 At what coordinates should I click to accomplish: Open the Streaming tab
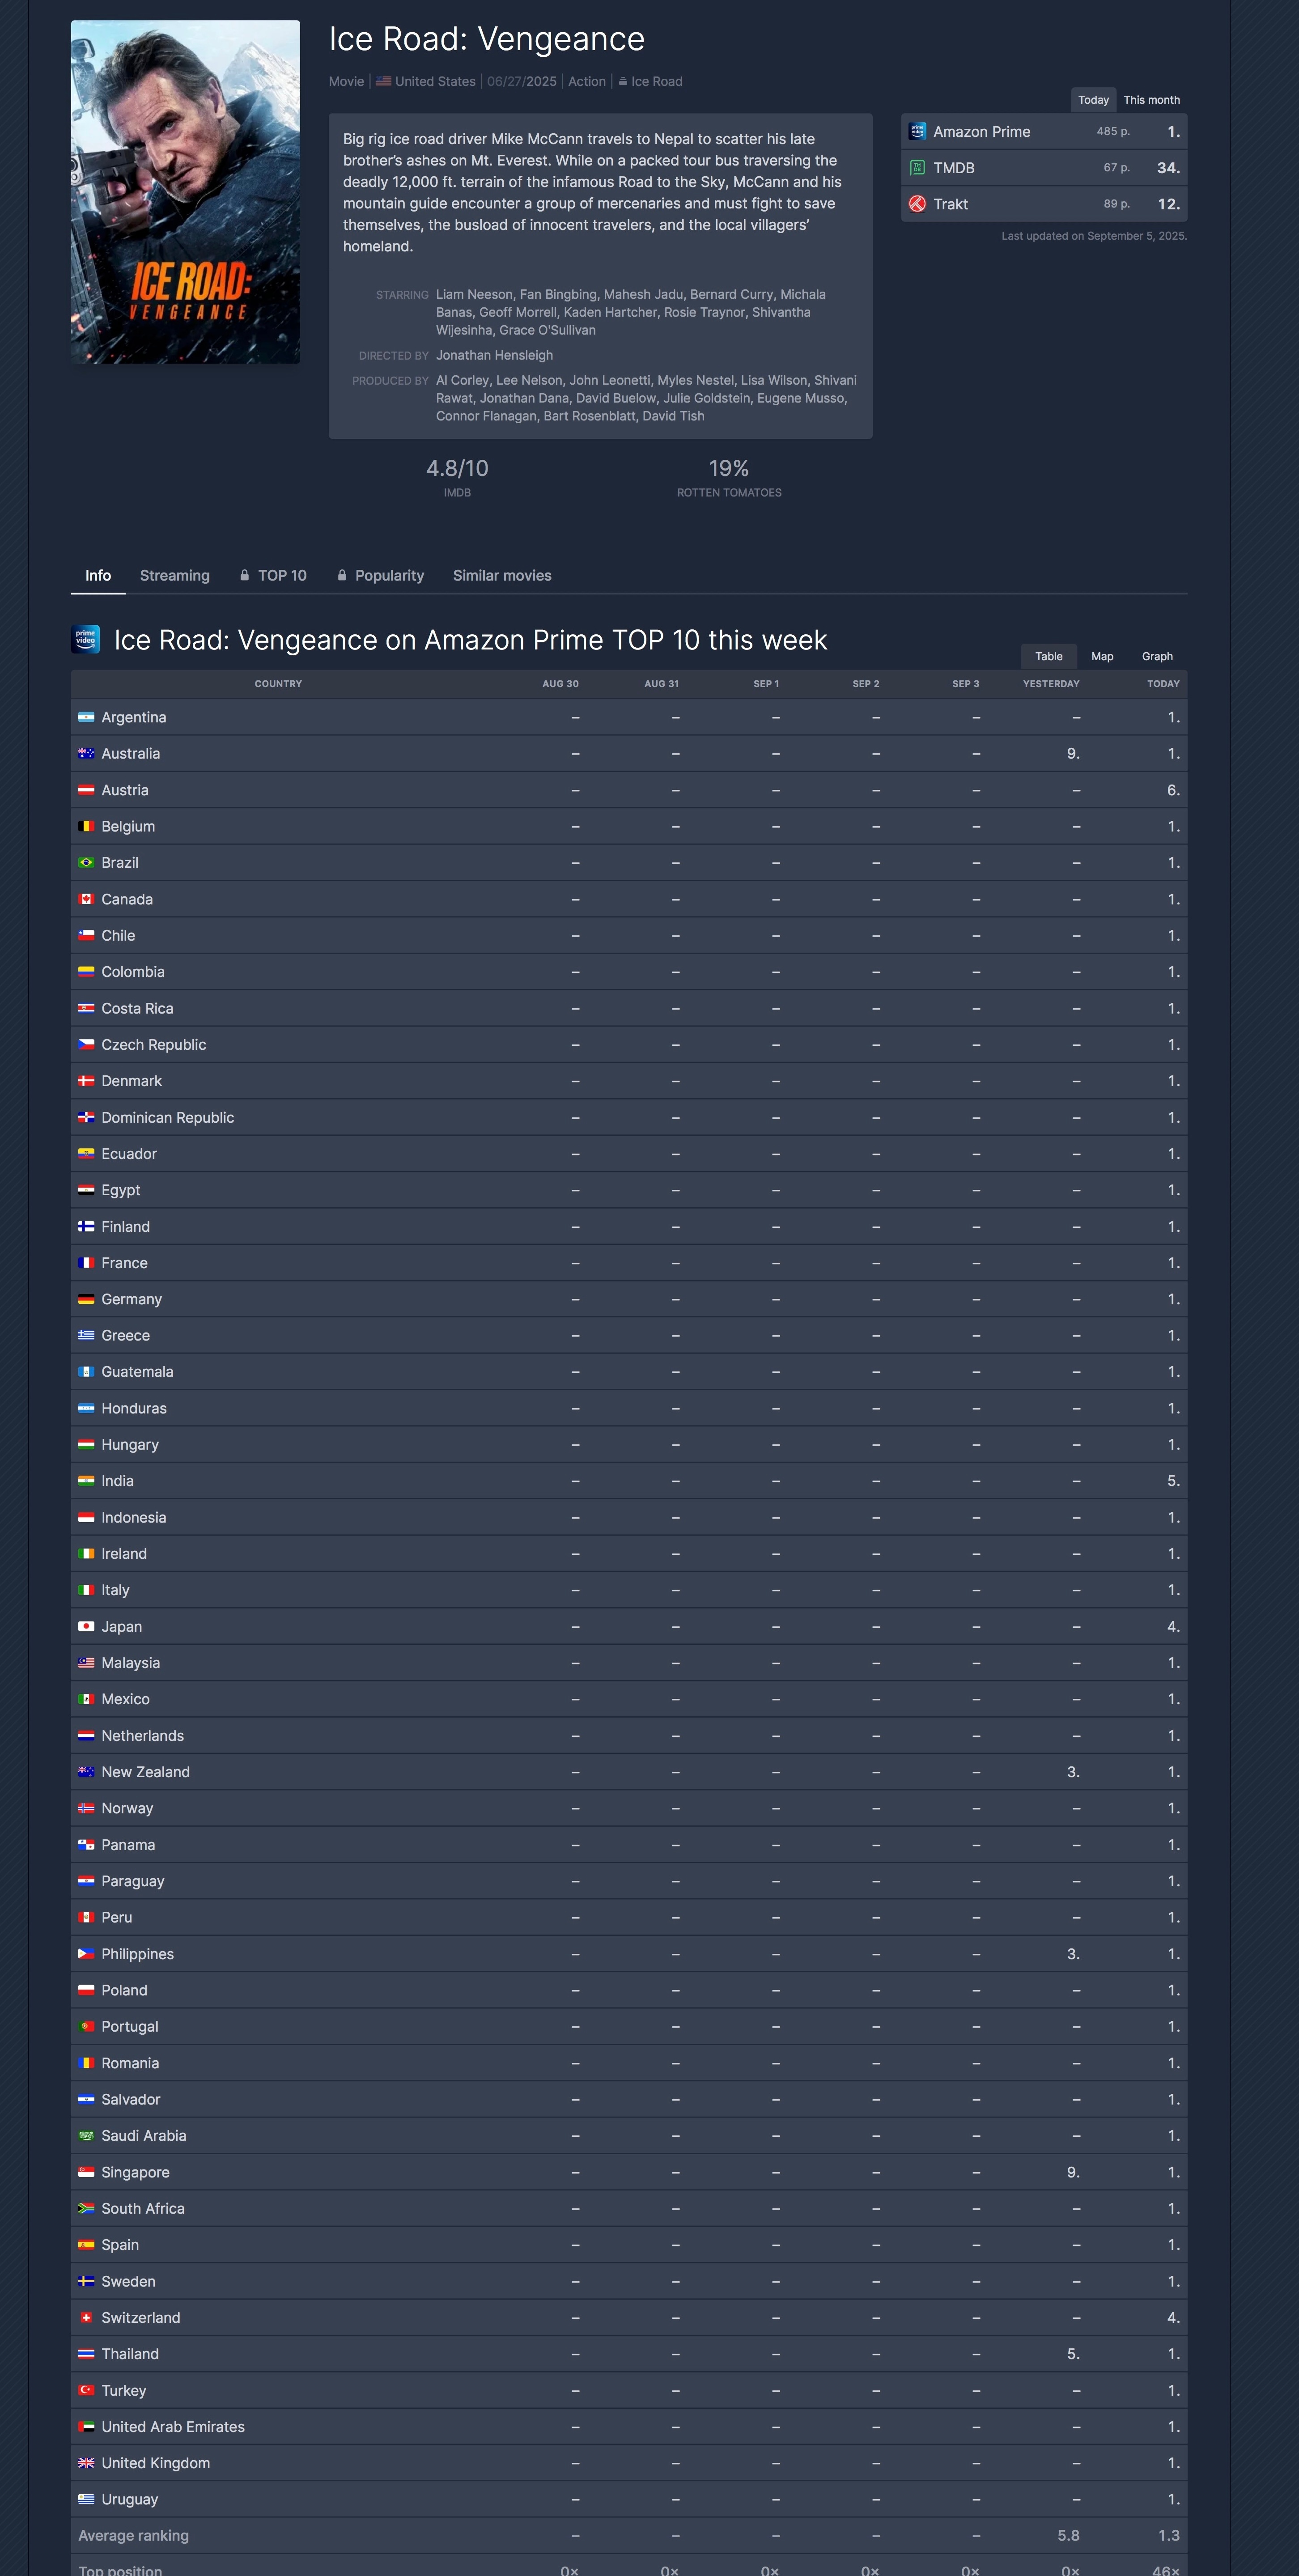tap(175, 576)
